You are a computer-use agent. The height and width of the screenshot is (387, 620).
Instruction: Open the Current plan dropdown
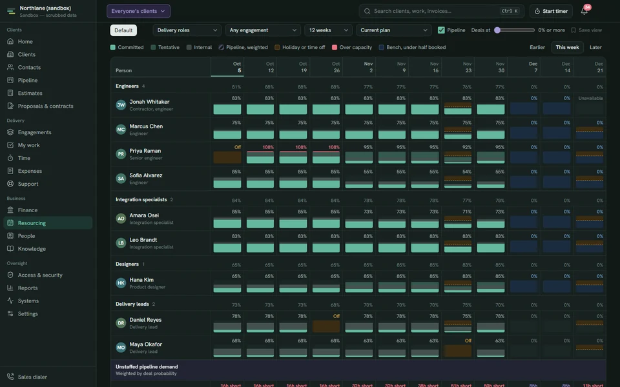(394, 30)
